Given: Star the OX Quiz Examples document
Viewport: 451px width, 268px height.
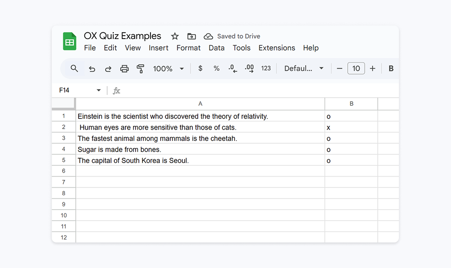Looking at the screenshot, I should 175,36.
